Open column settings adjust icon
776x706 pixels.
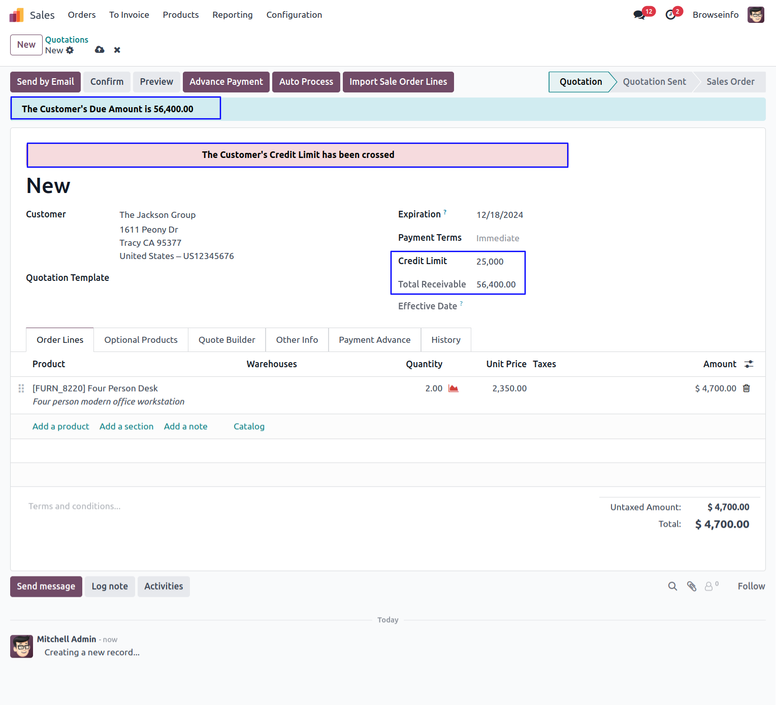click(749, 364)
